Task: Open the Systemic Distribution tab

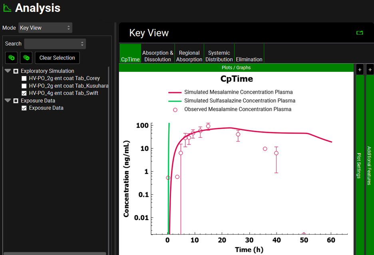Action: [x=219, y=56]
